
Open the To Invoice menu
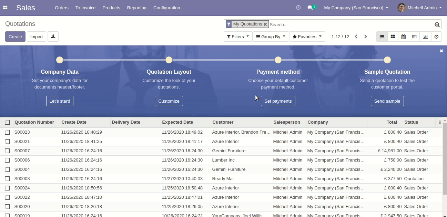(85, 8)
